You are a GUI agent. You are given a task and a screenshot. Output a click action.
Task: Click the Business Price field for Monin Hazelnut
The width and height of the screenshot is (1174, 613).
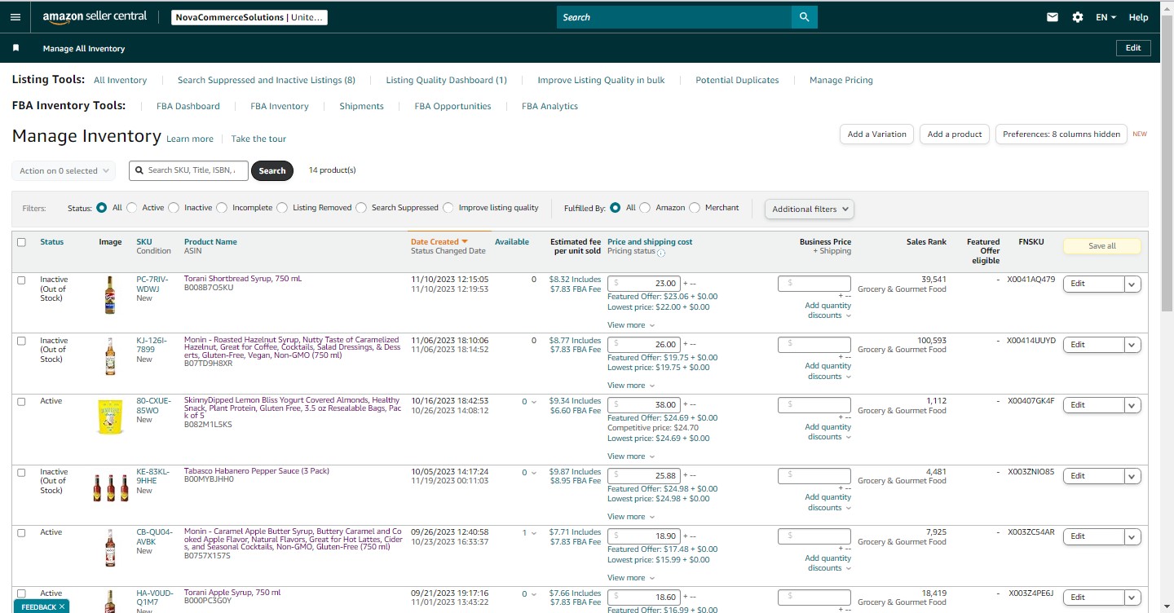[814, 345]
